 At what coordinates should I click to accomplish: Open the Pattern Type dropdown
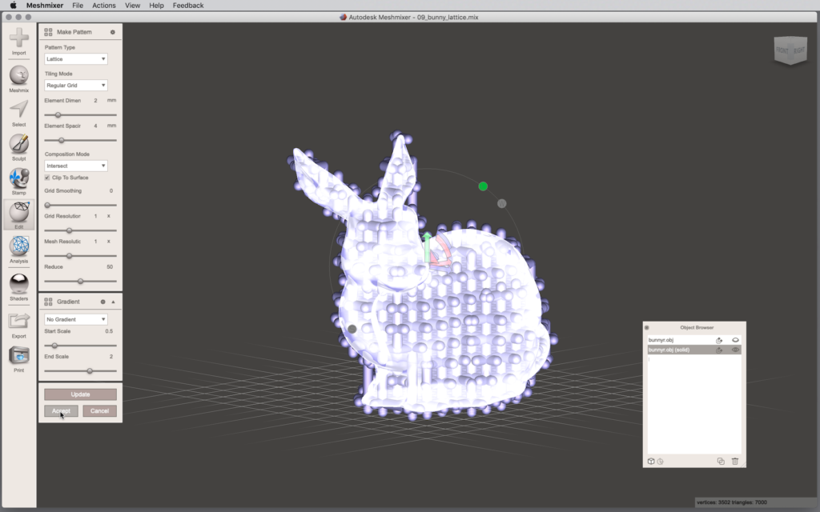point(76,59)
